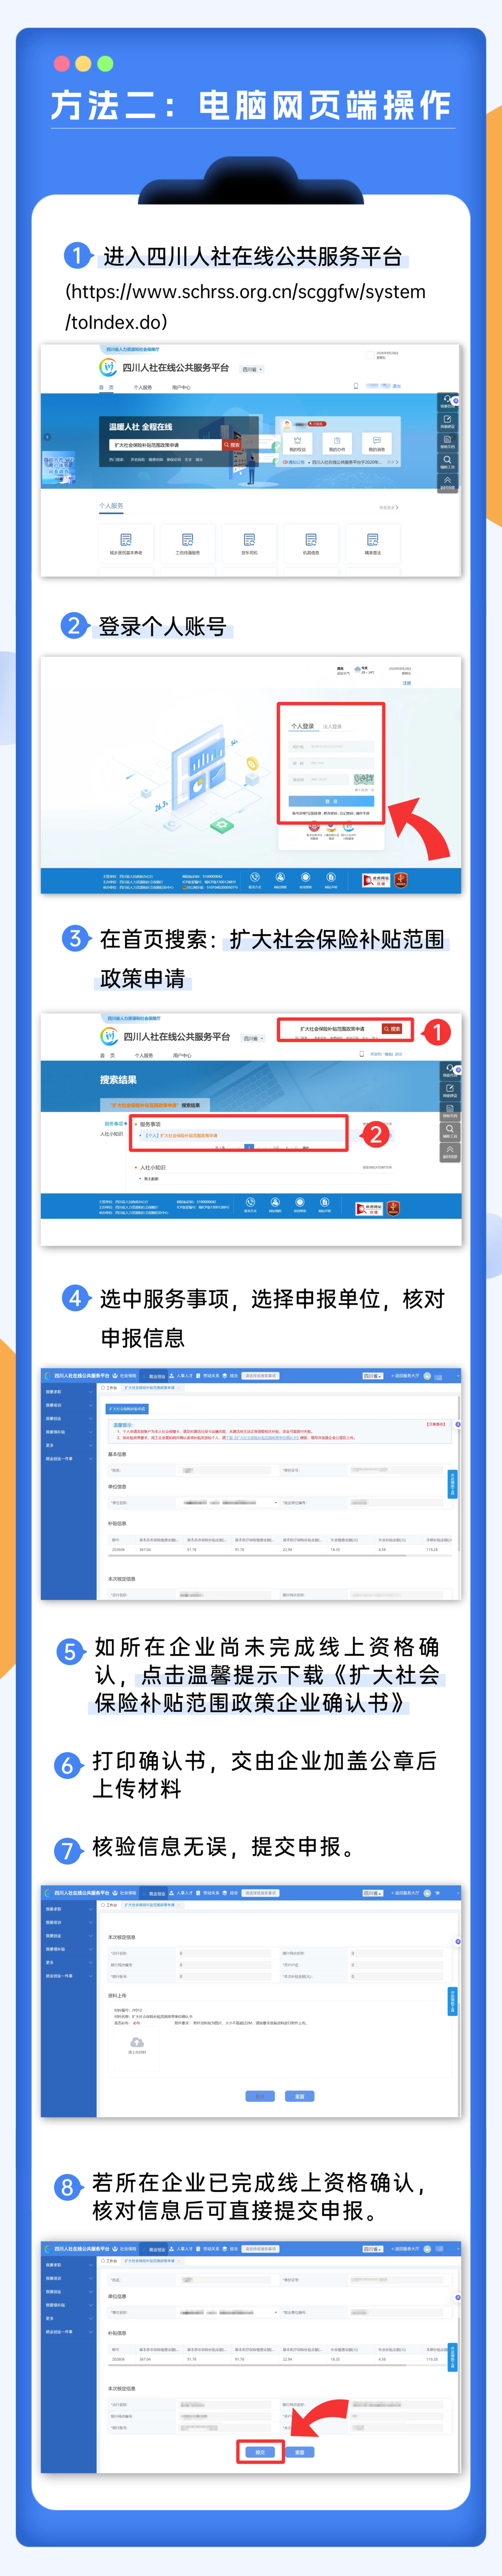Click the blue 登录 button in the login box

pyautogui.click(x=331, y=801)
